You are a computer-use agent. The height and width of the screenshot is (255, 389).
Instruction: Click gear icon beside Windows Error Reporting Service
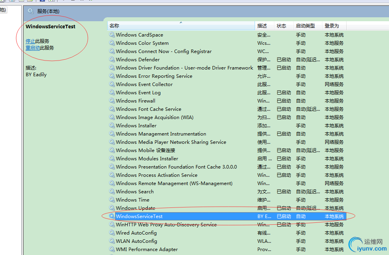[x=112, y=76]
